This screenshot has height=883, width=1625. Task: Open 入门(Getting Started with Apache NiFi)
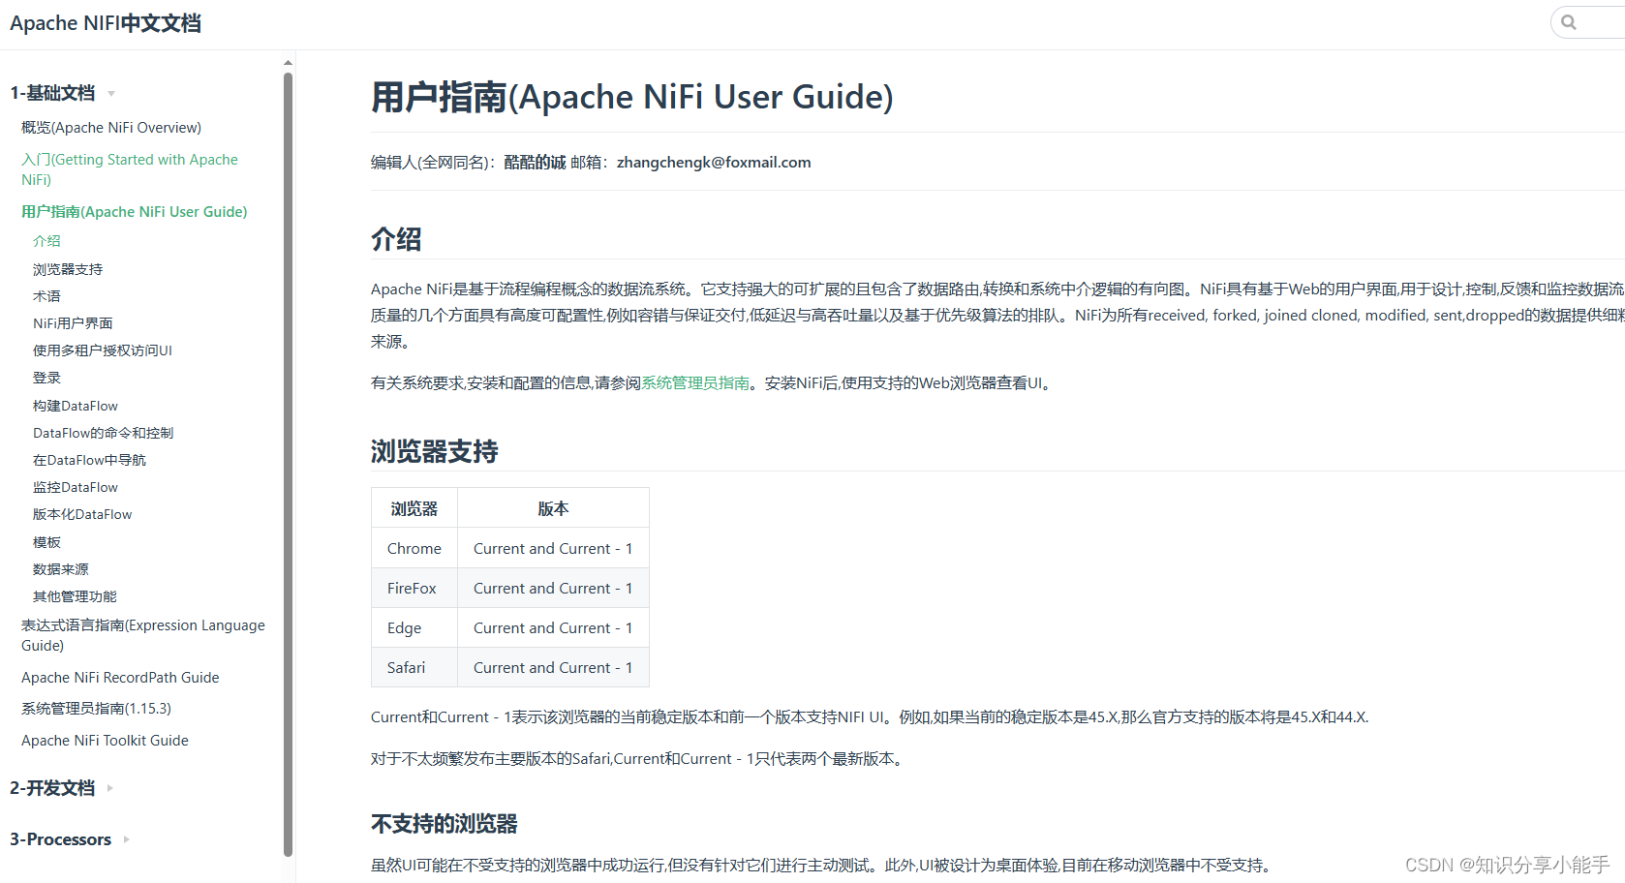click(130, 169)
